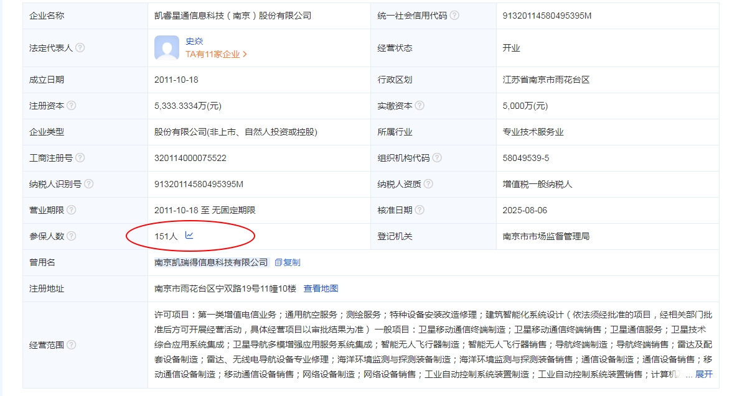Select region 江苏省南京市雨花台区
This screenshot has width=737, height=396.
[546, 80]
